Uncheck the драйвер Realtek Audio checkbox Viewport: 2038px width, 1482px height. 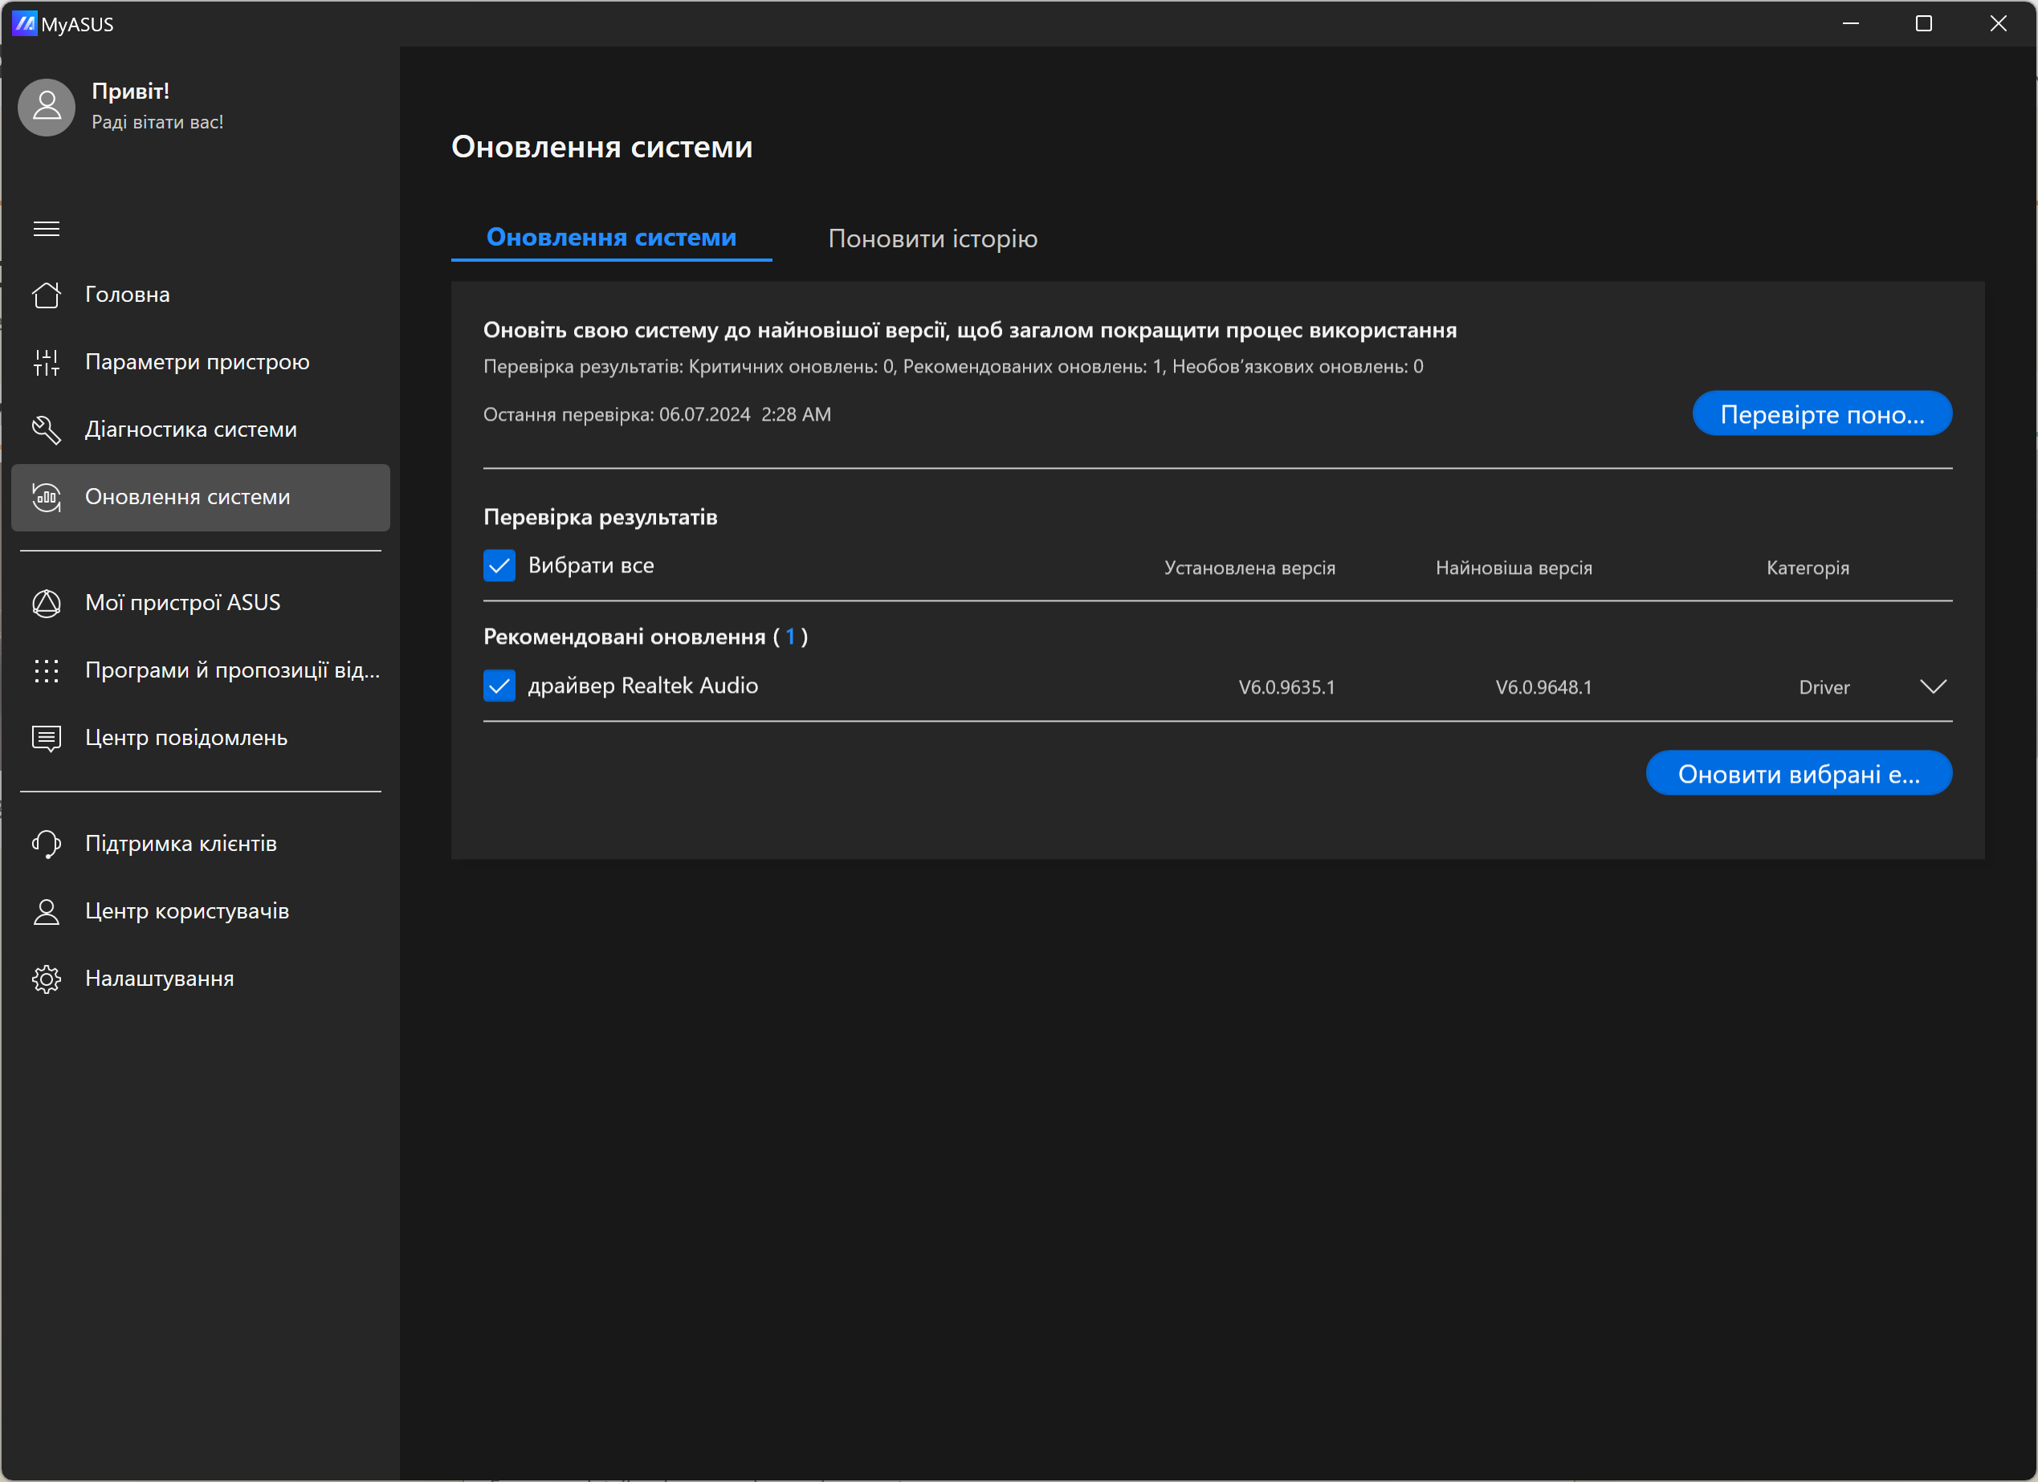pos(499,686)
